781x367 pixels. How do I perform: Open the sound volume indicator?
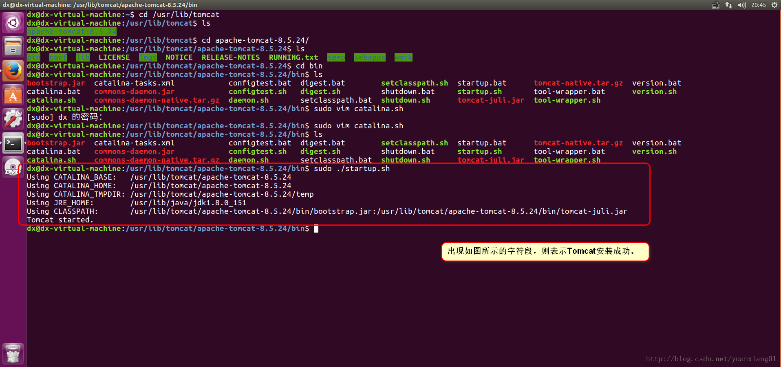coord(742,5)
